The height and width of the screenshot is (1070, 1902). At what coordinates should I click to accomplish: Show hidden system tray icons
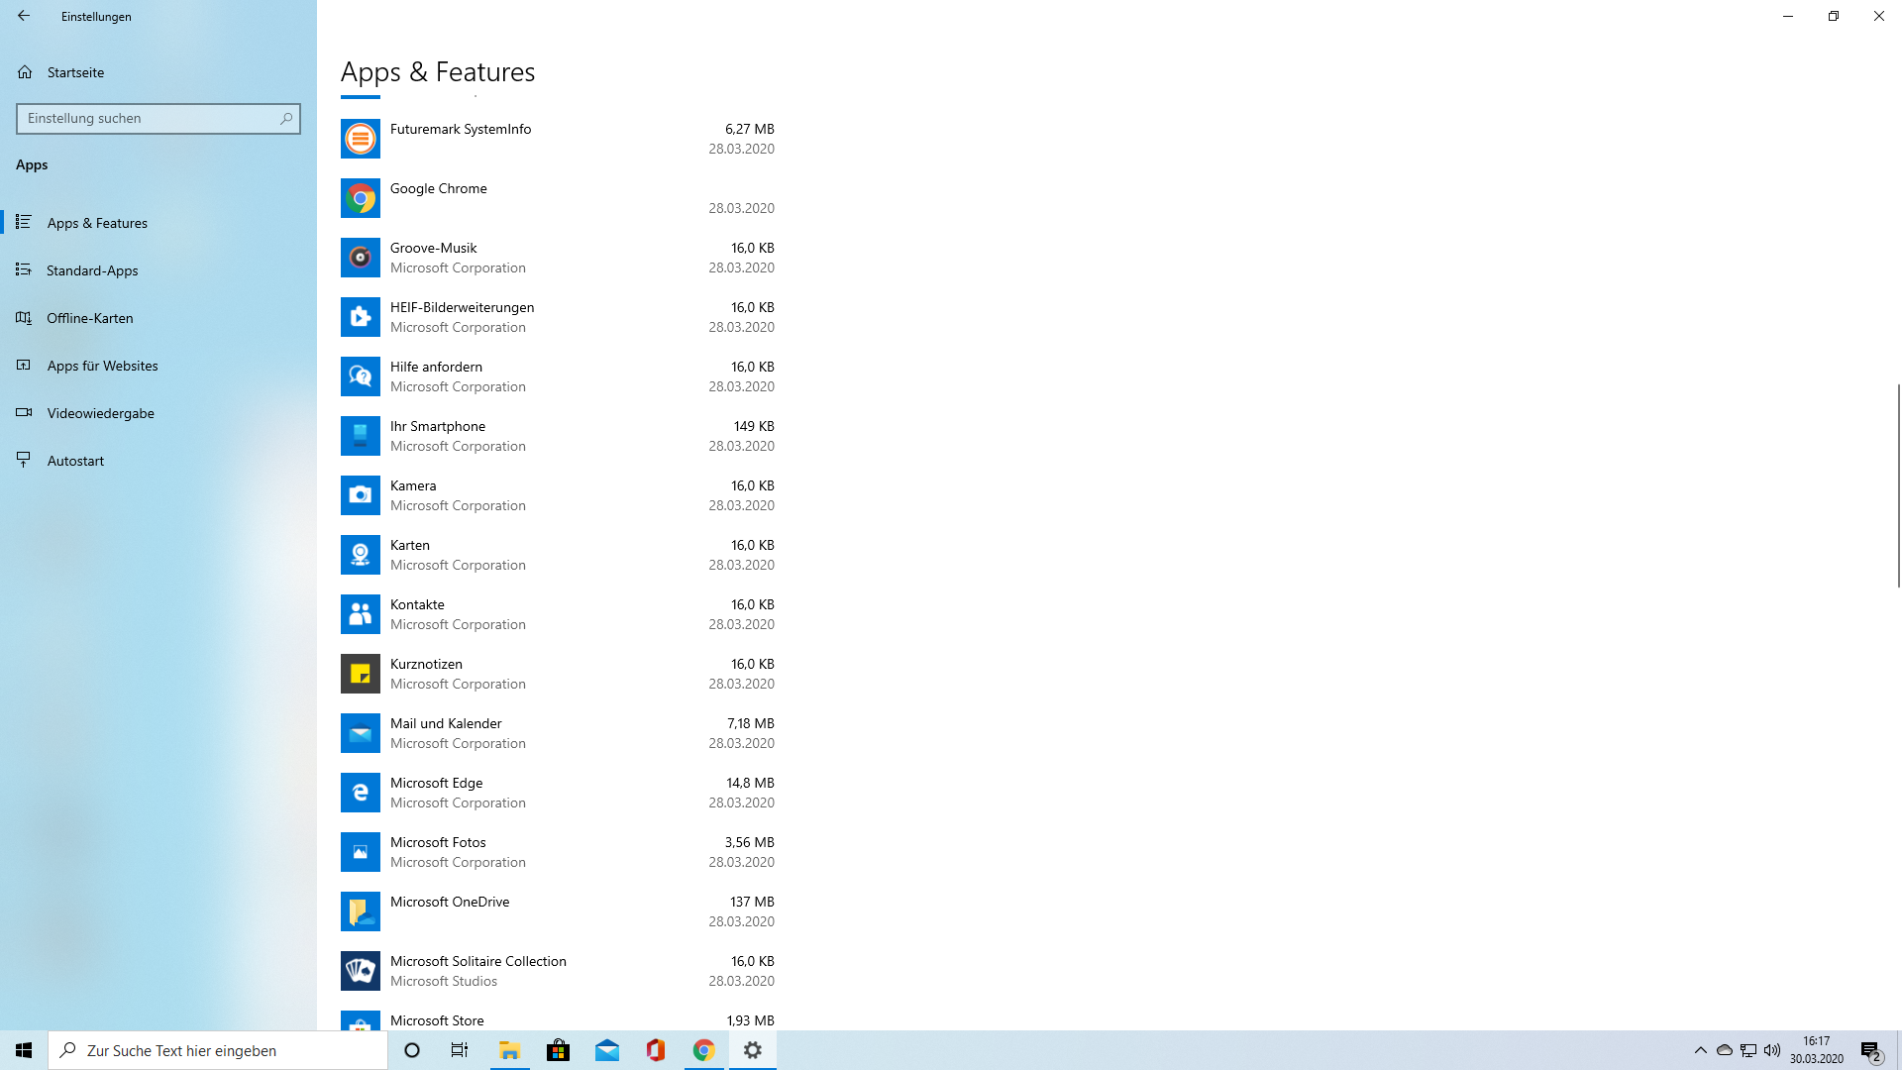click(1701, 1050)
